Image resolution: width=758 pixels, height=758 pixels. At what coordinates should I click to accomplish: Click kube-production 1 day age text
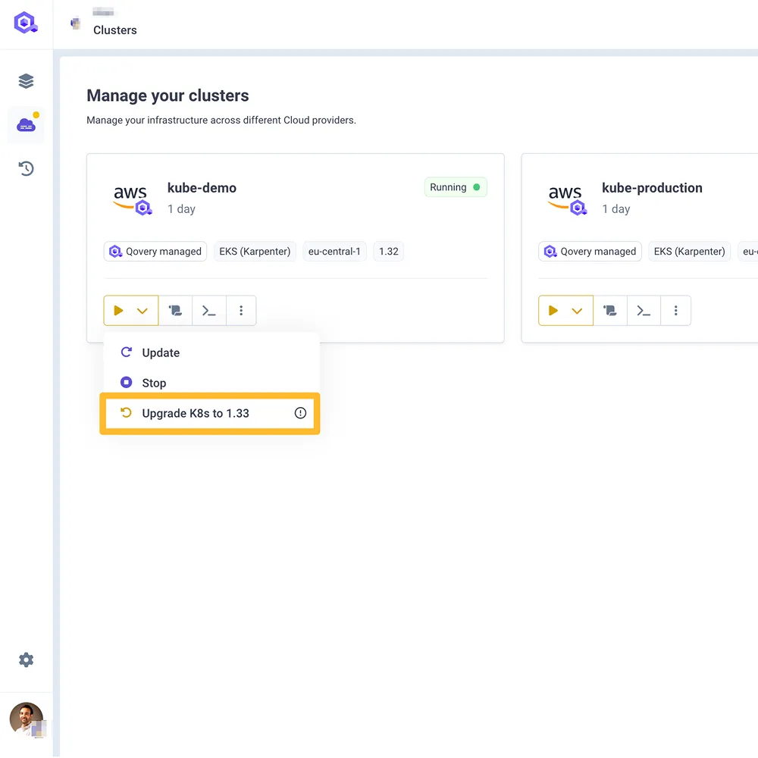615,209
